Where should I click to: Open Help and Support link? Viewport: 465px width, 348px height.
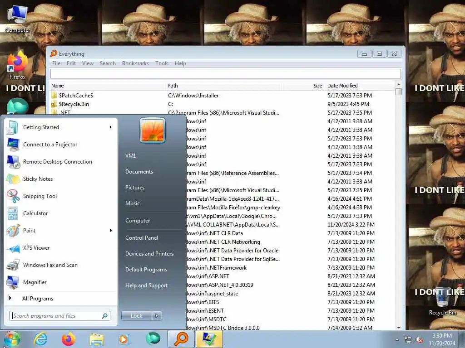(x=147, y=285)
